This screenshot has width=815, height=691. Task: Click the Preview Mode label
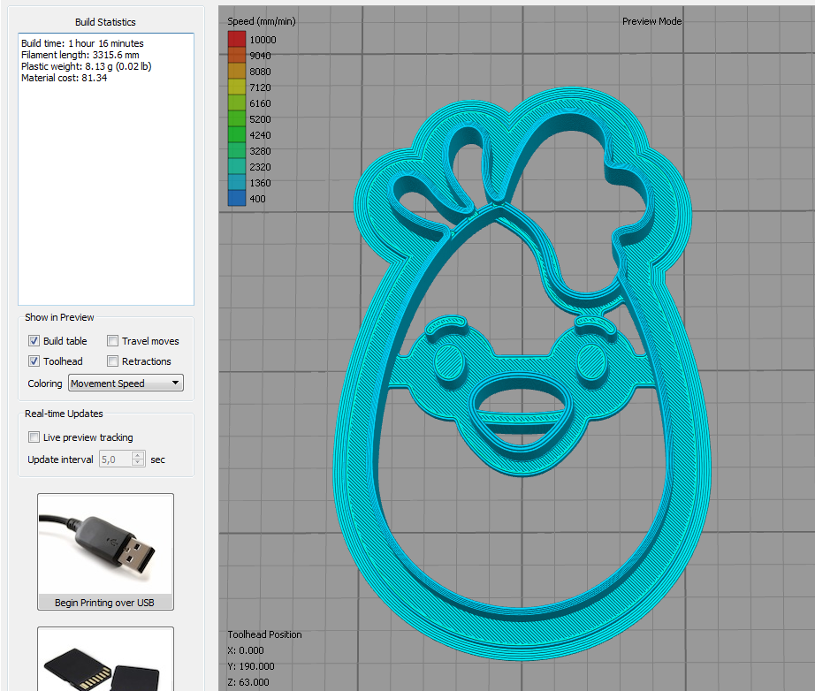point(651,21)
